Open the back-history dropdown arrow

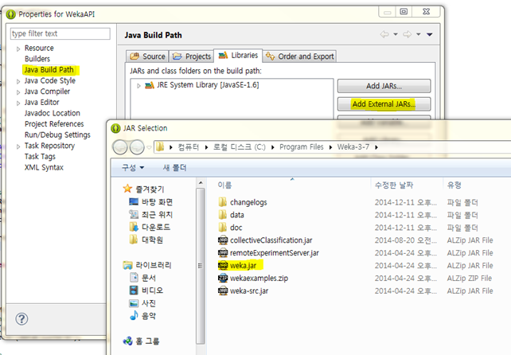[x=396, y=34]
